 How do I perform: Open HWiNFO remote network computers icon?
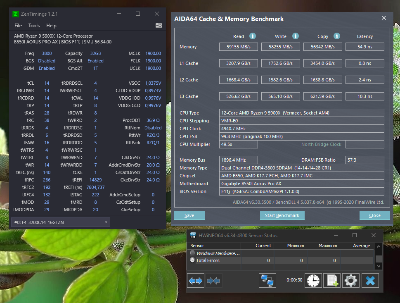pyautogui.click(x=267, y=281)
